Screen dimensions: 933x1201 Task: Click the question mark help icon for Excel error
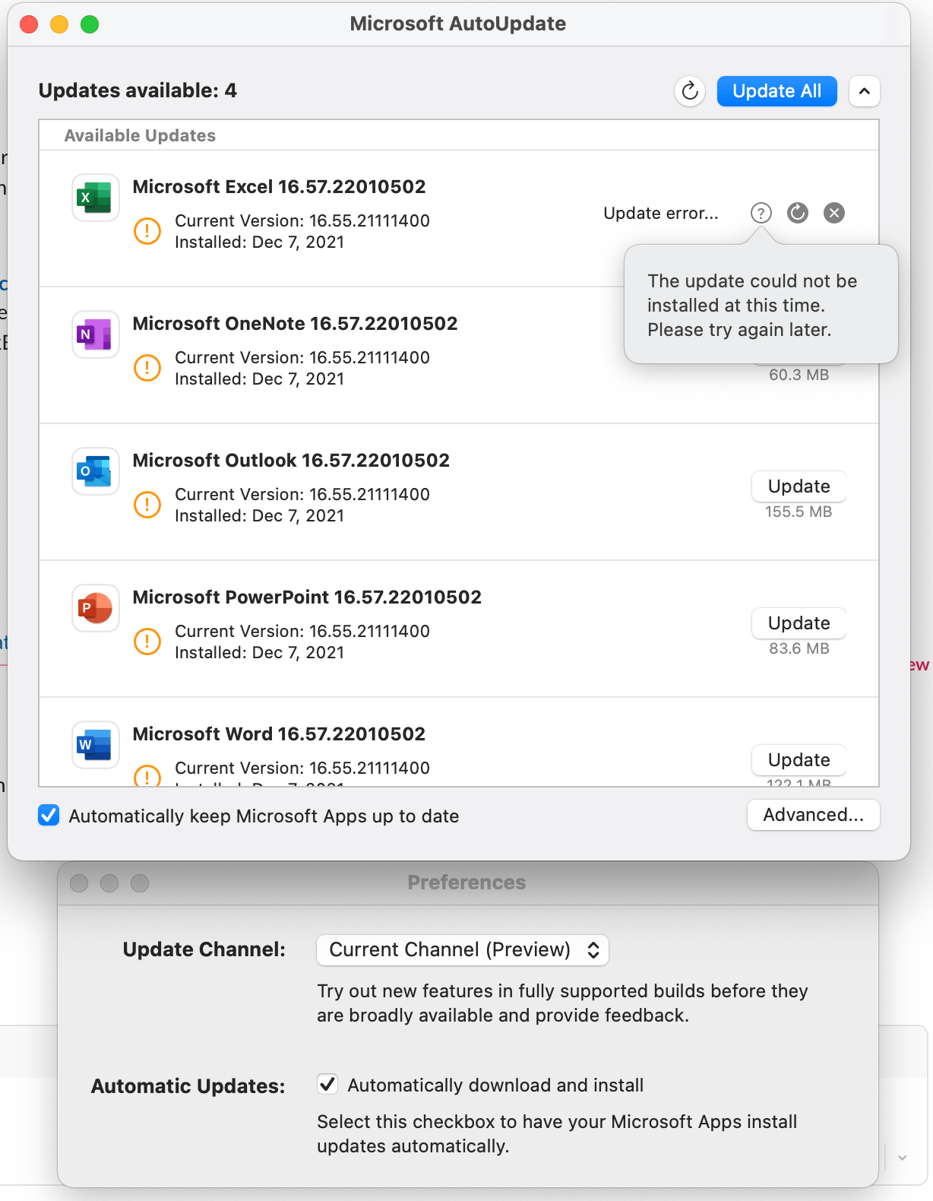tap(761, 213)
